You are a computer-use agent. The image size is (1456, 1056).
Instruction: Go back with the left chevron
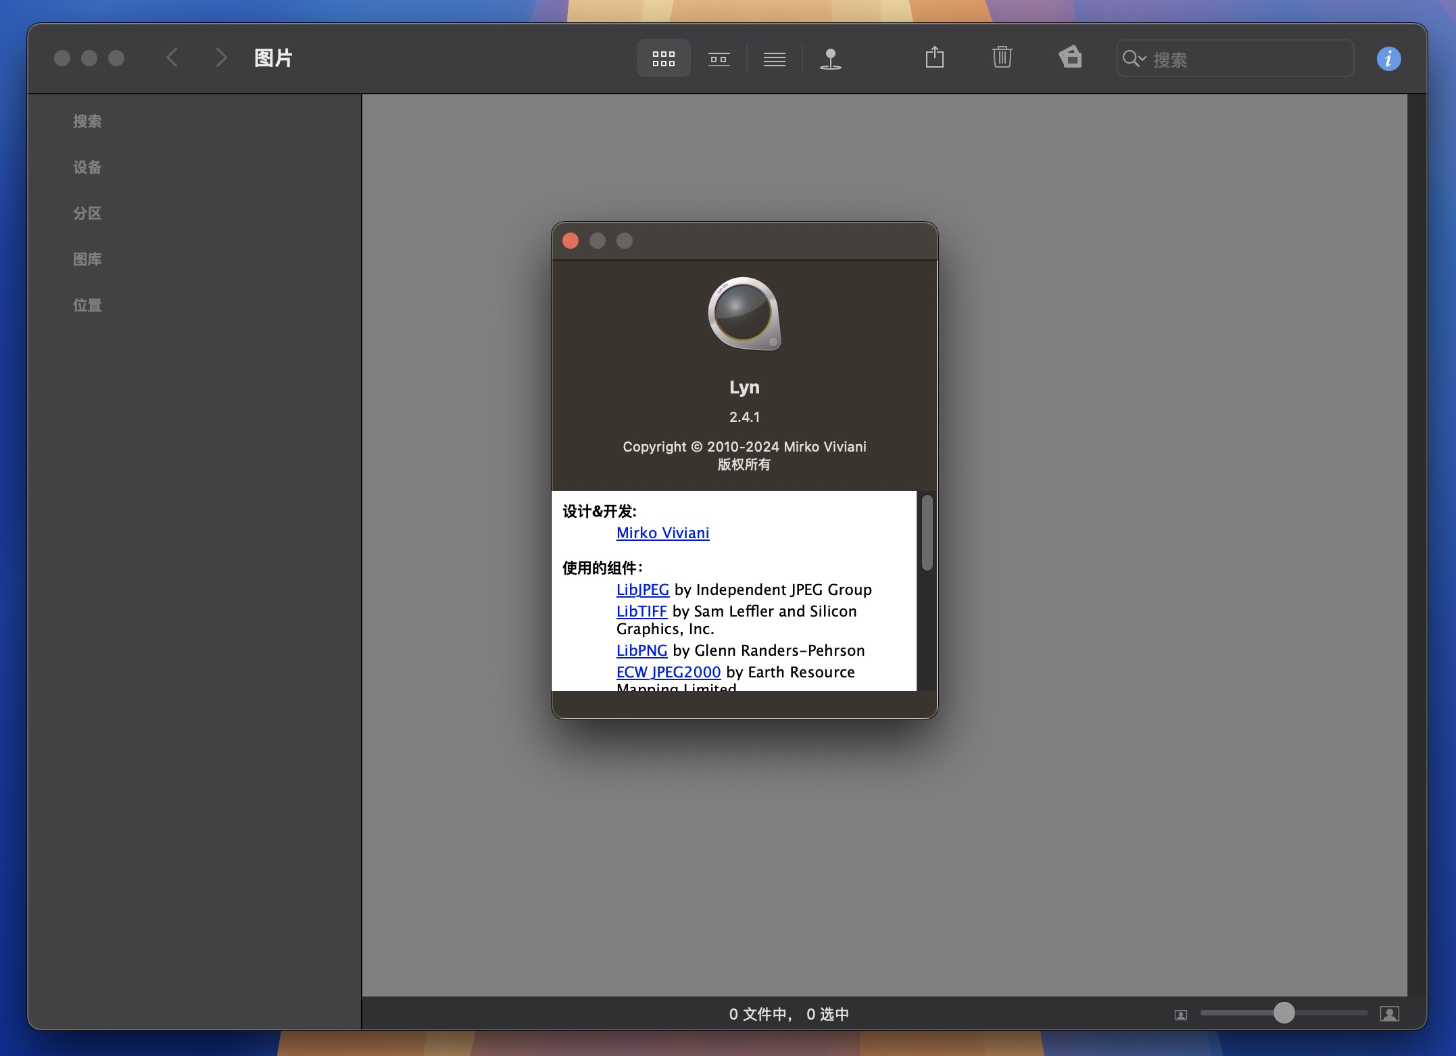point(172,58)
